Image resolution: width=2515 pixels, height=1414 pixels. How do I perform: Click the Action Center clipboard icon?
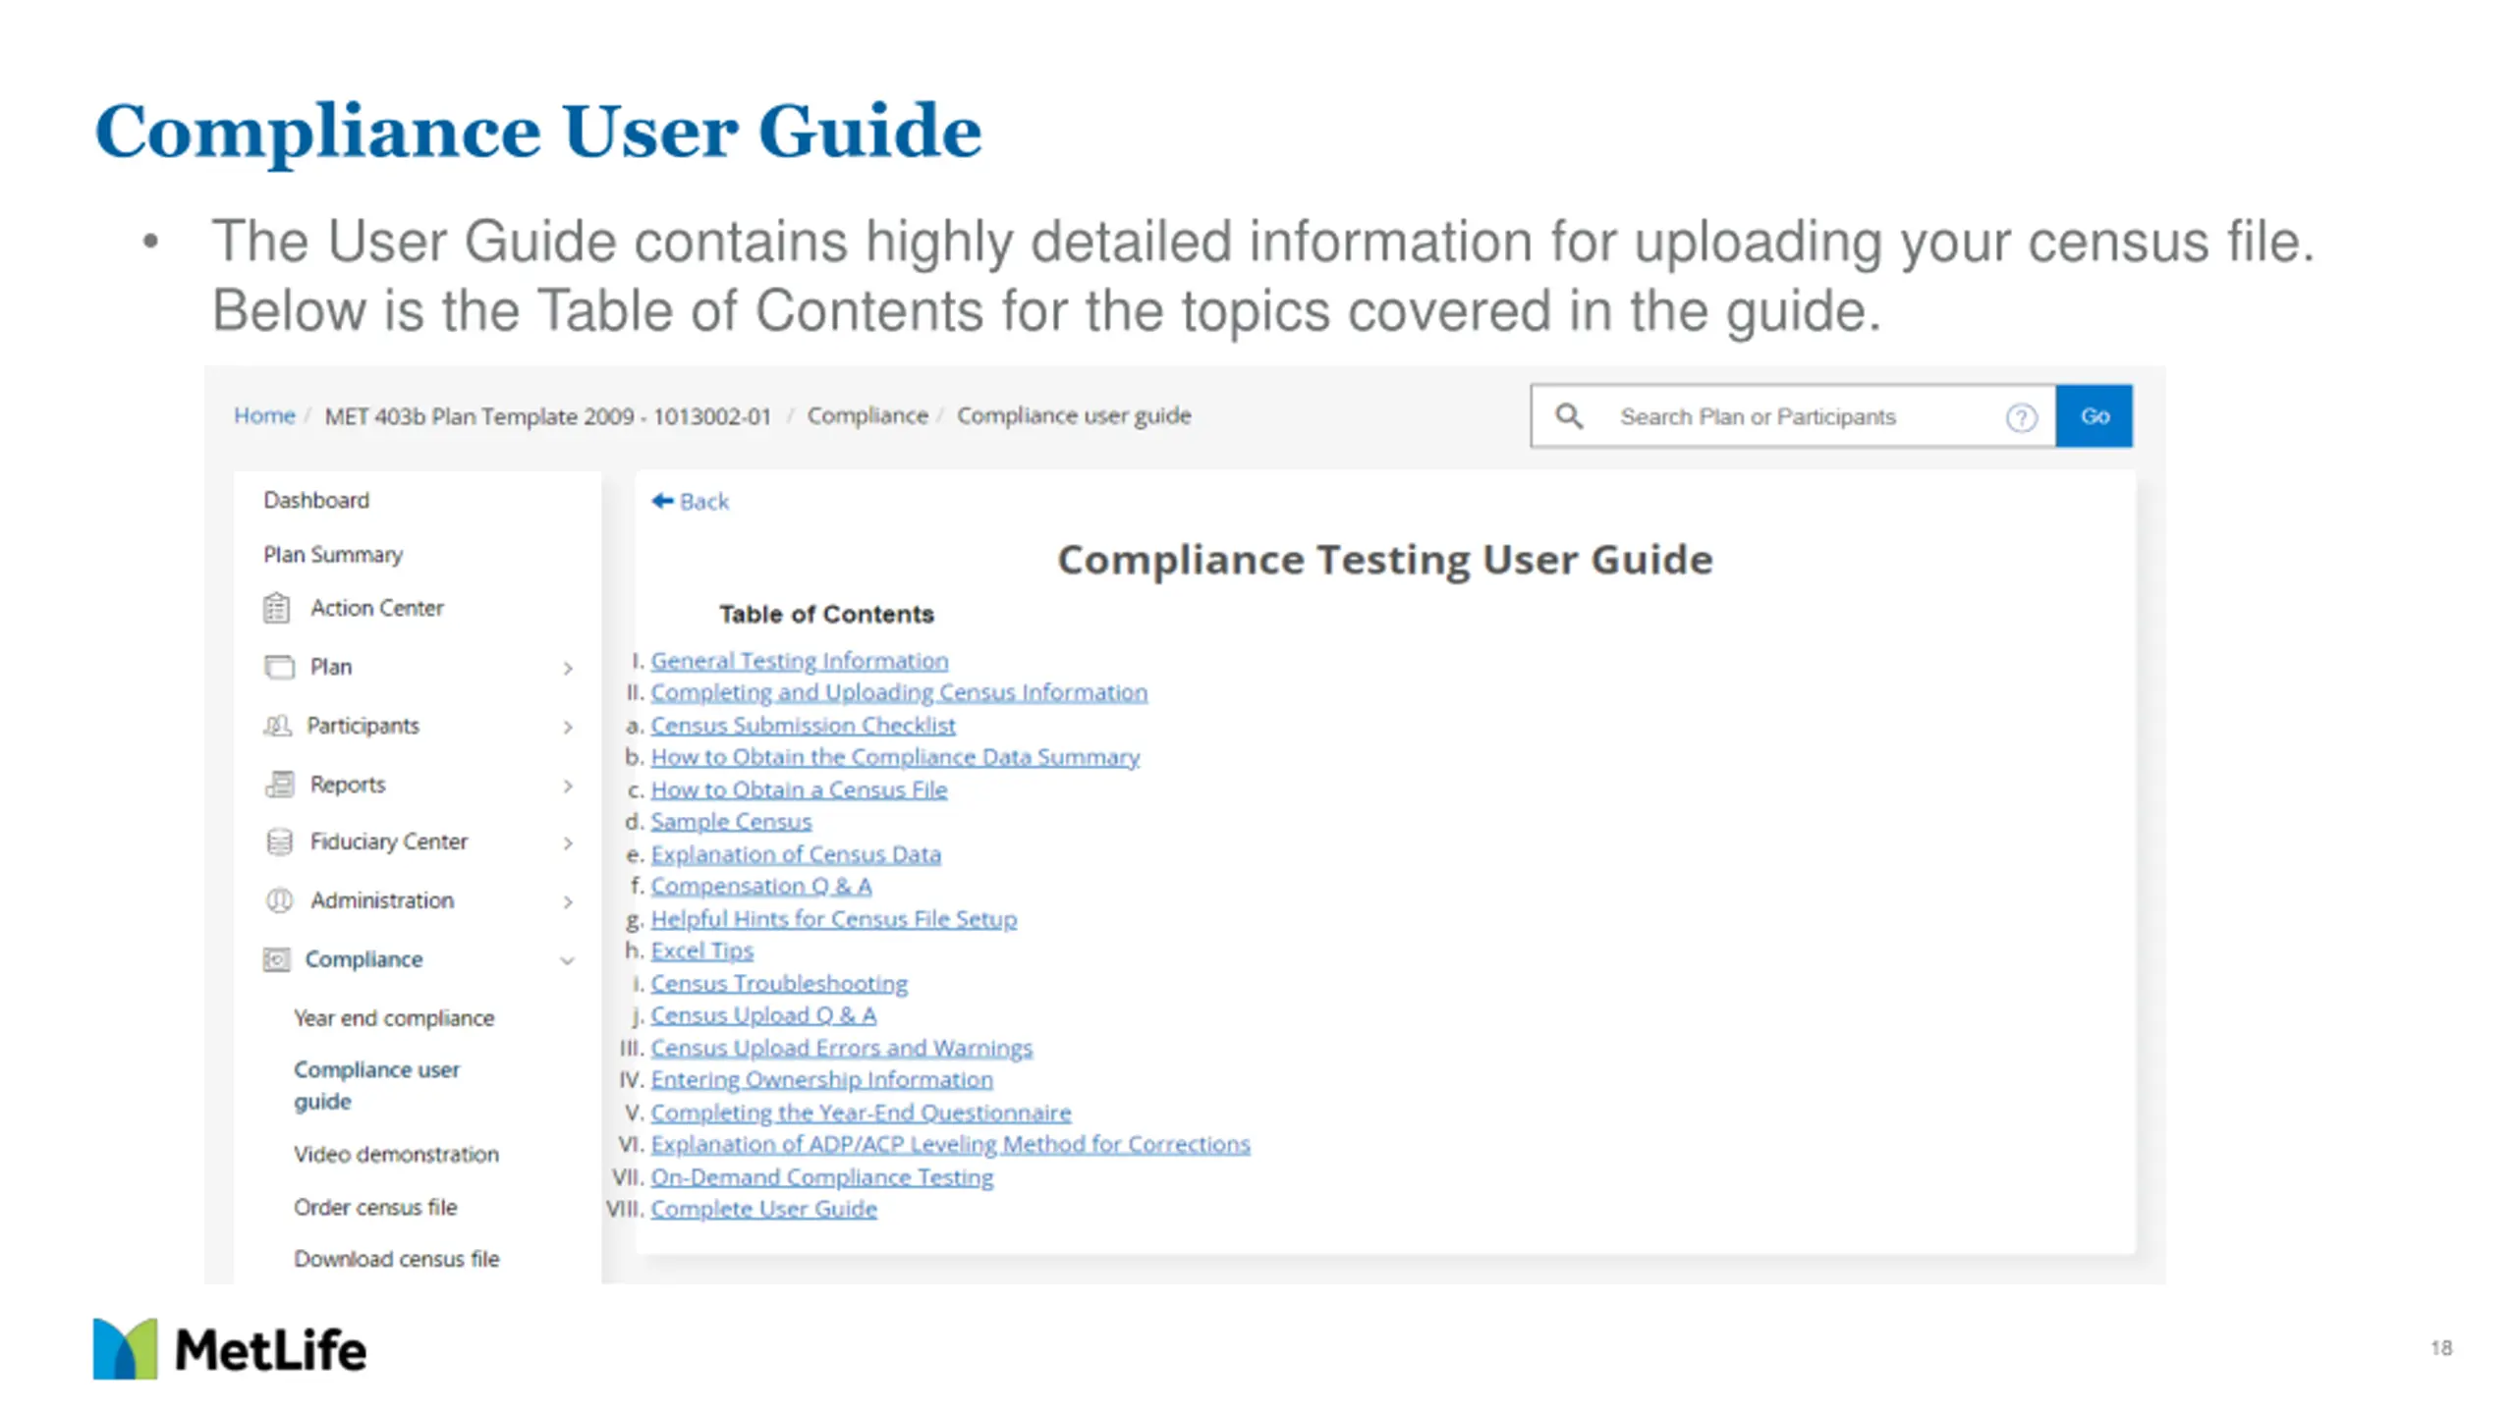coord(276,609)
